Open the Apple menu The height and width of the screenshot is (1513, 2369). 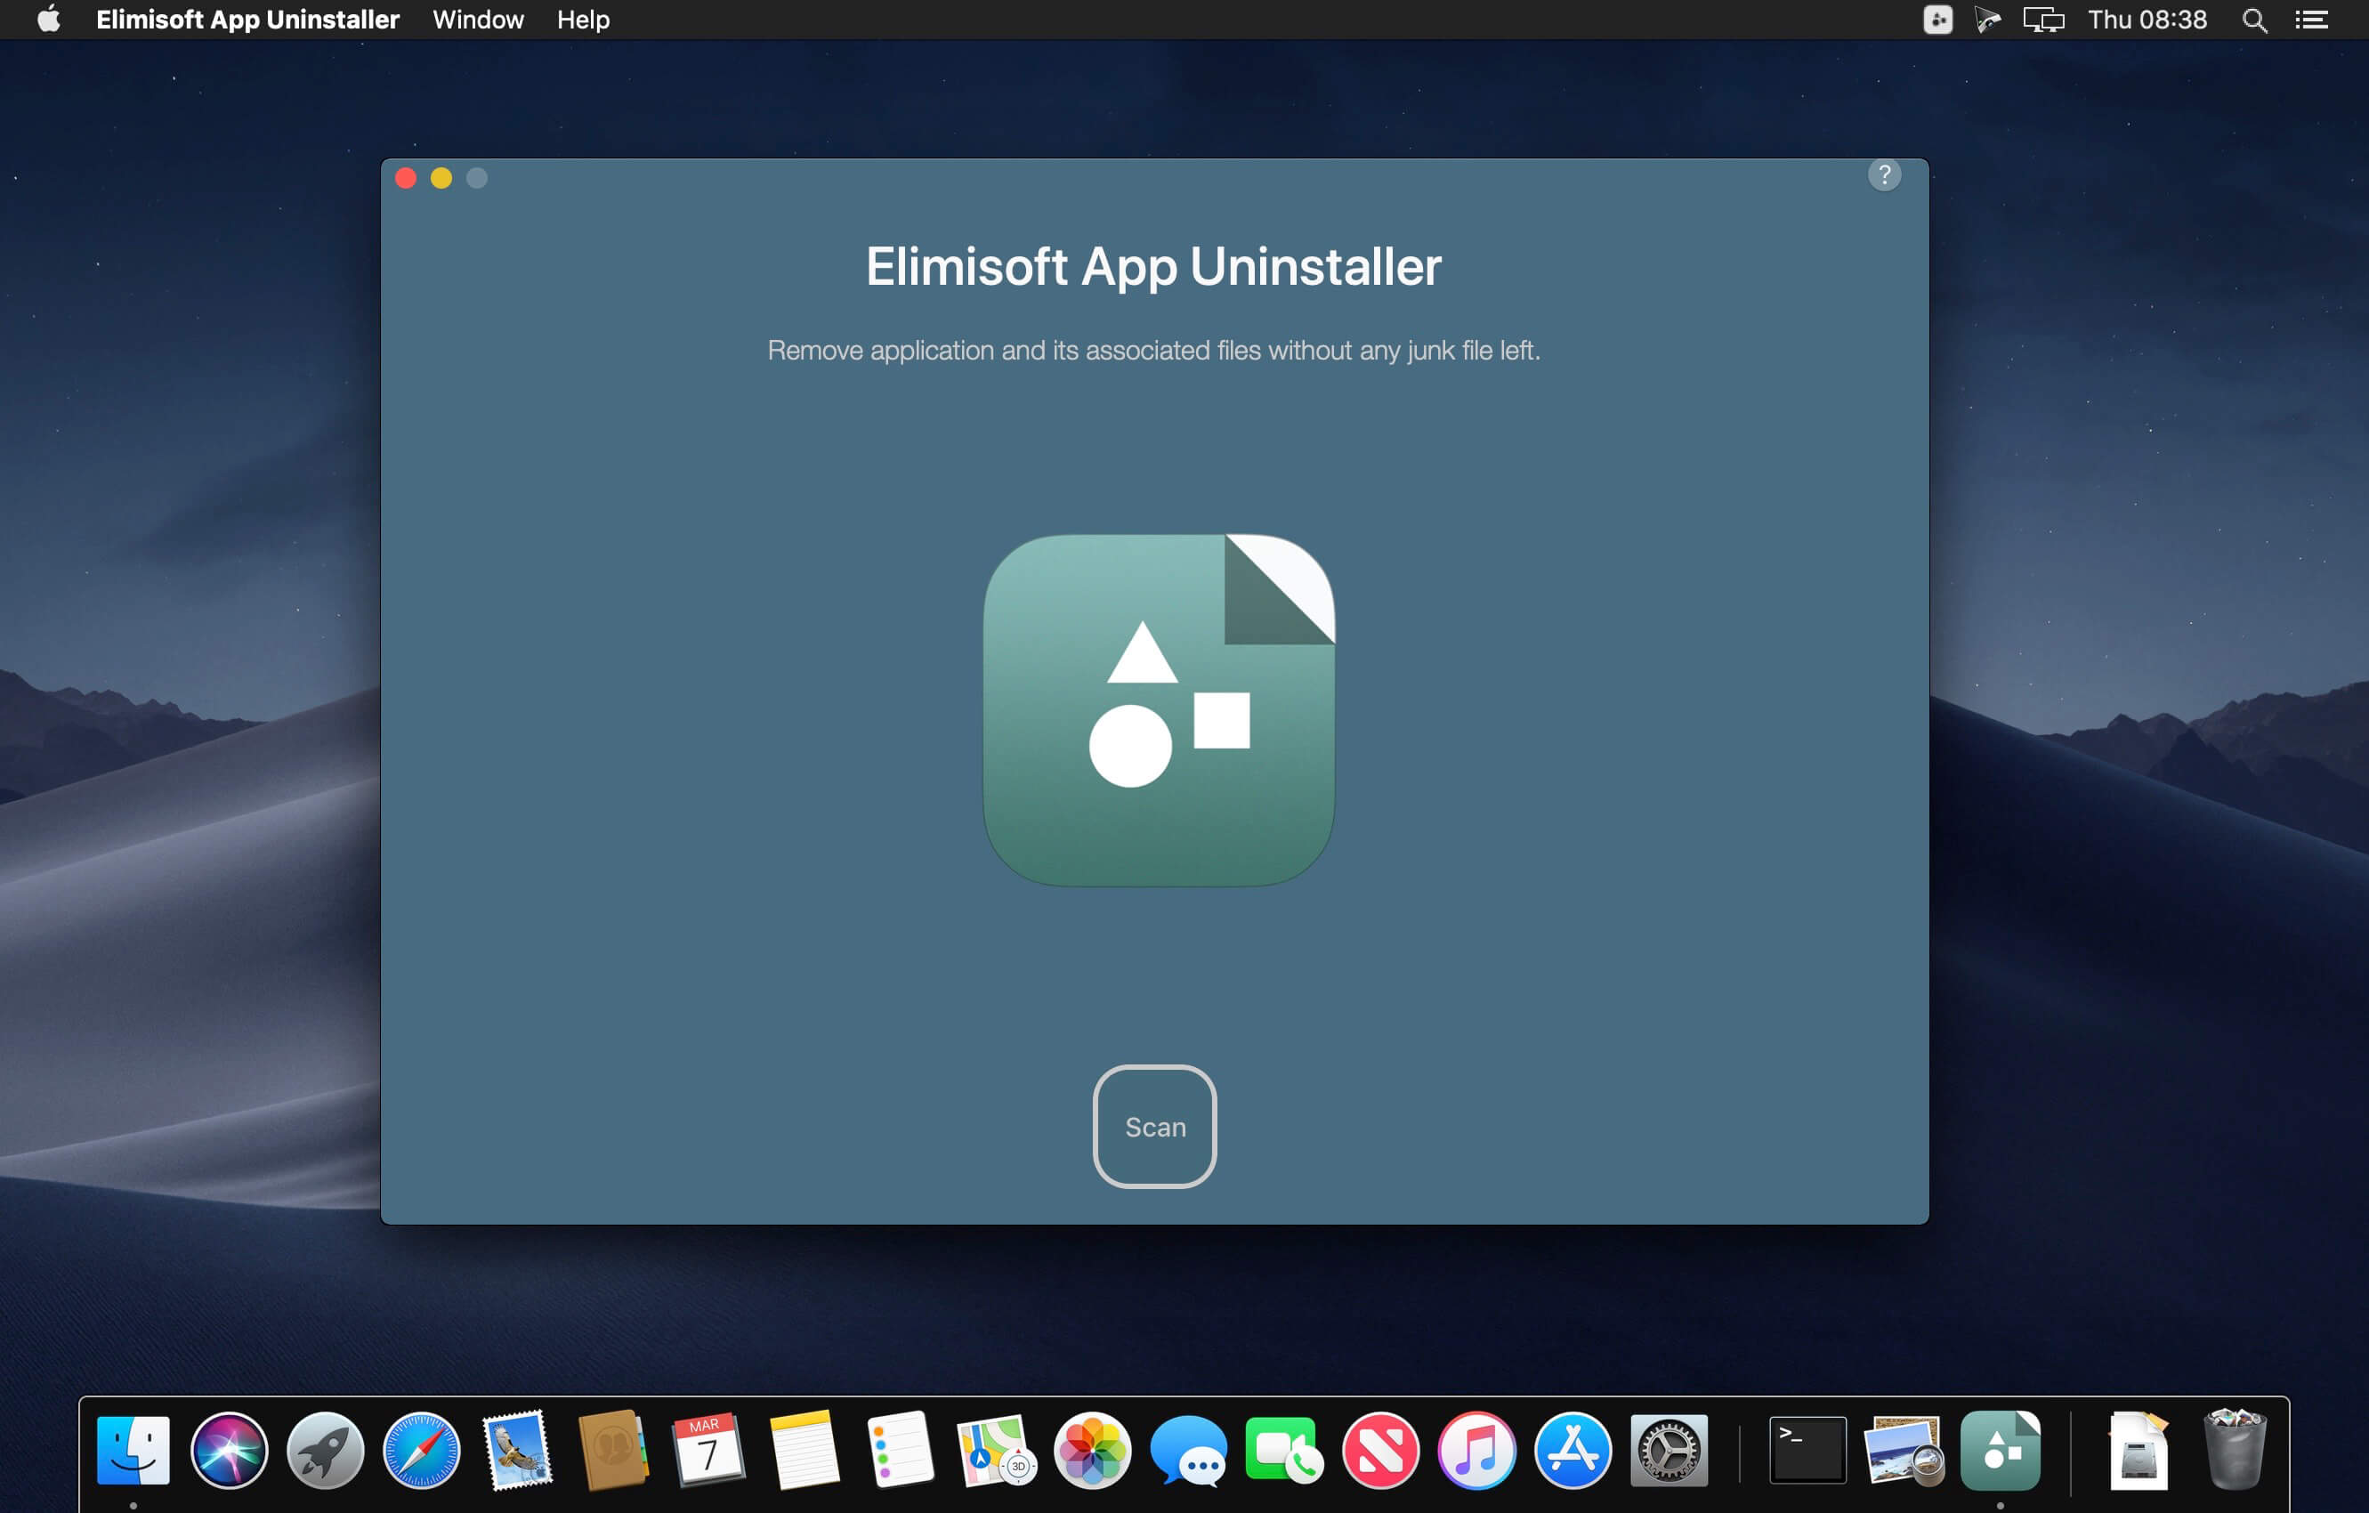tap(48, 20)
